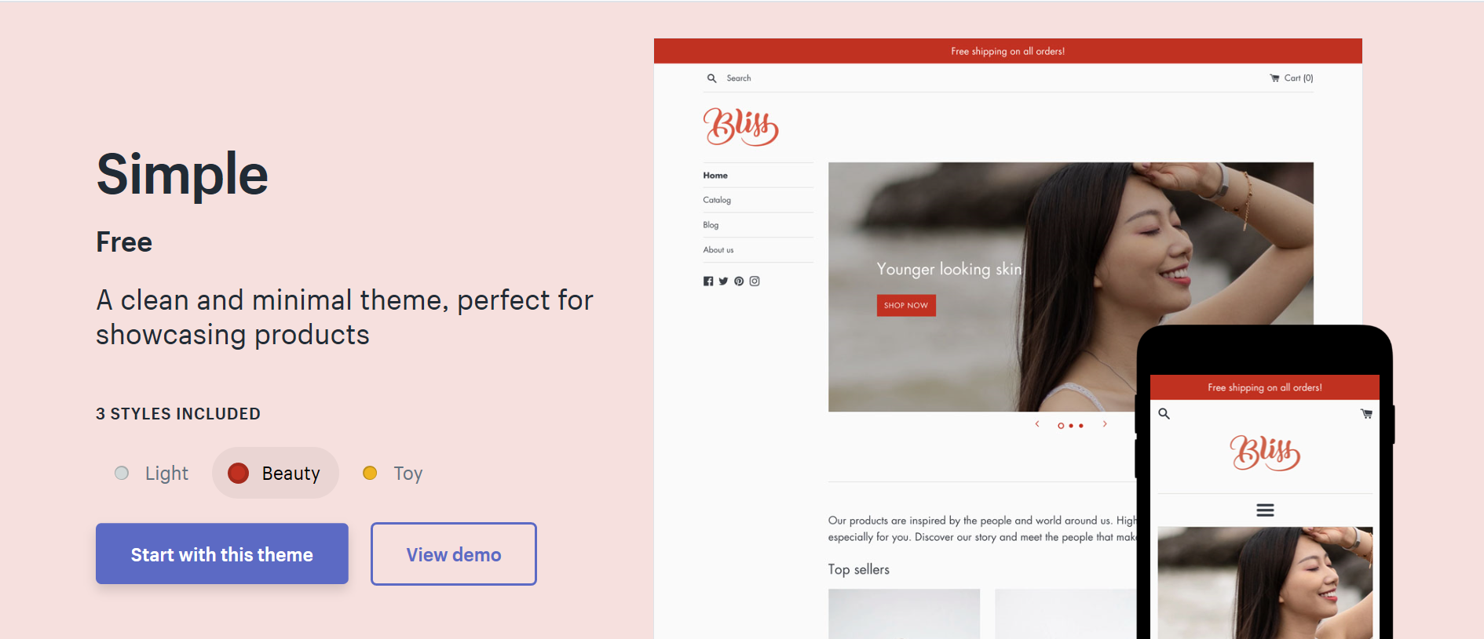Click the Twitter social icon
The height and width of the screenshot is (639, 1484).
(723, 281)
